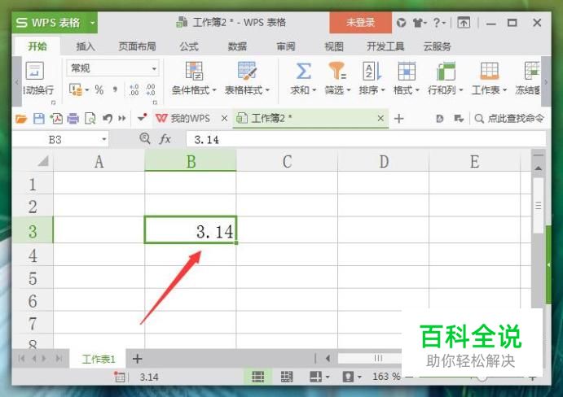The height and width of the screenshot is (397, 563).
Task: Expand the 求和 dropdown arrow
Action: tap(314, 90)
